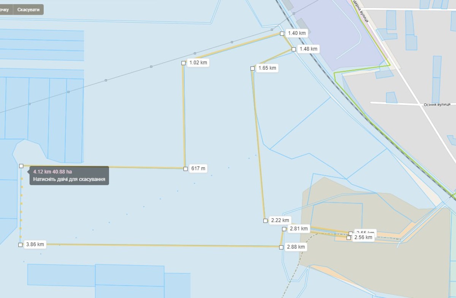Click the Осіння вулиця street label
The width and height of the screenshot is (456, 298).
[437, 104]
